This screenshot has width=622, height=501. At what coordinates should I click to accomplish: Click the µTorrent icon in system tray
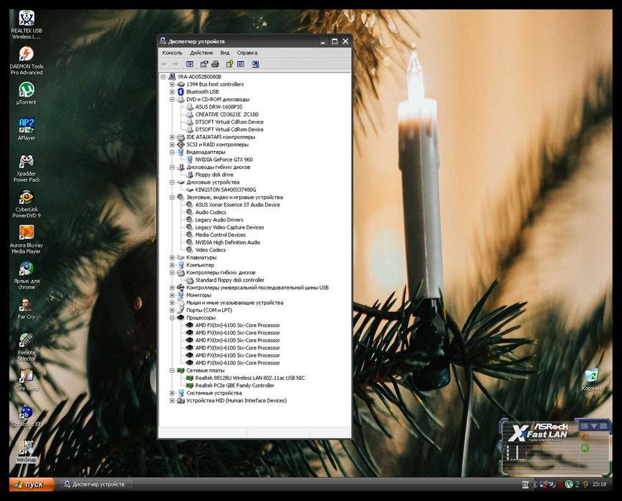(x=569, y=485)
